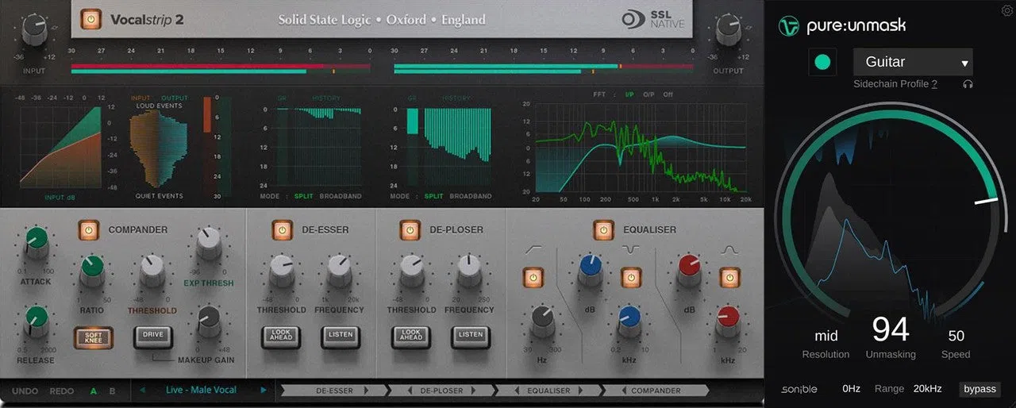Toggle the high-pass filter power button
1016x408 pixels.
(533, 279)
